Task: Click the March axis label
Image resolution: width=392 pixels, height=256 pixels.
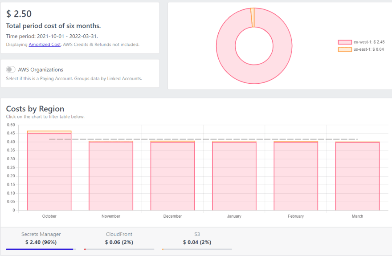Action: pyautogui.click(x=358, y=216)
